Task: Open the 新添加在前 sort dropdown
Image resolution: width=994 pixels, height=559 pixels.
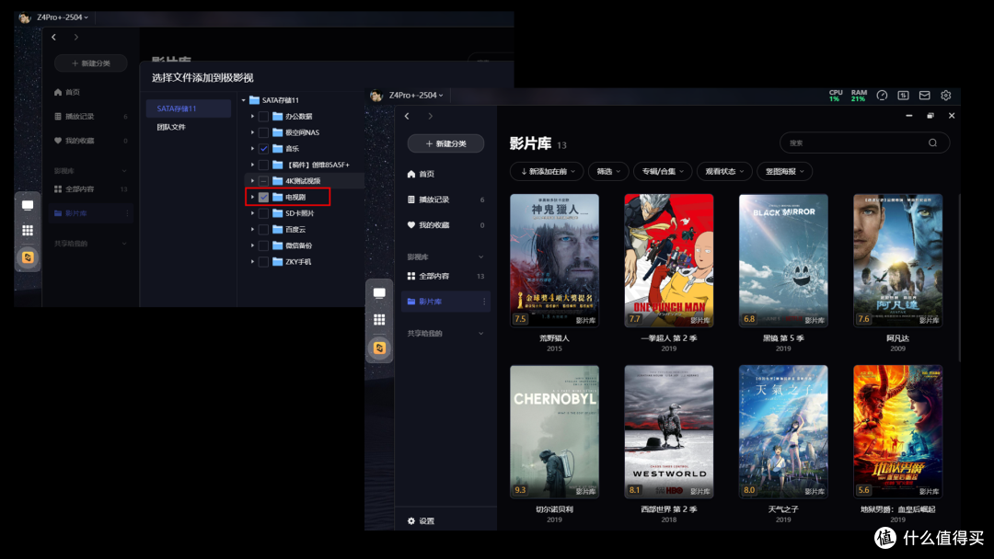Action: point(547,172)
